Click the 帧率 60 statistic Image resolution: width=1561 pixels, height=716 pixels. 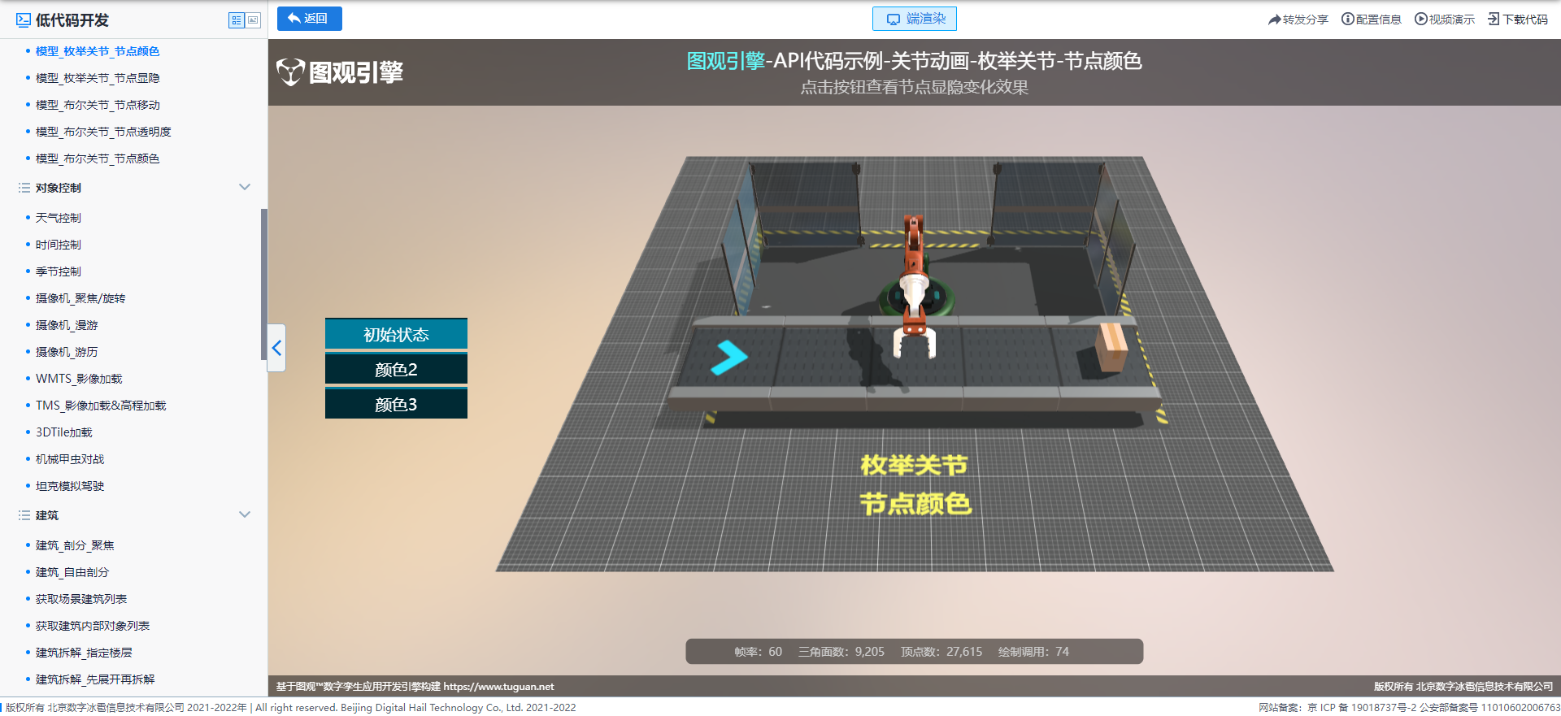758,652
